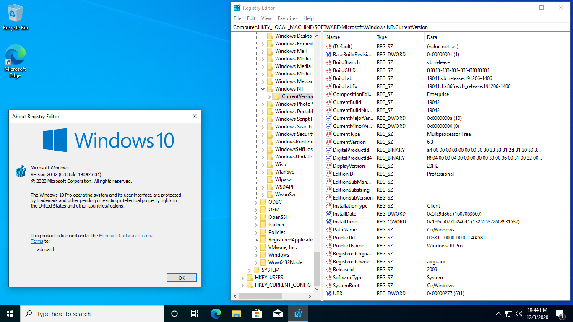
Task: Select the EditionID value row
Action: (x=435, y=174)
